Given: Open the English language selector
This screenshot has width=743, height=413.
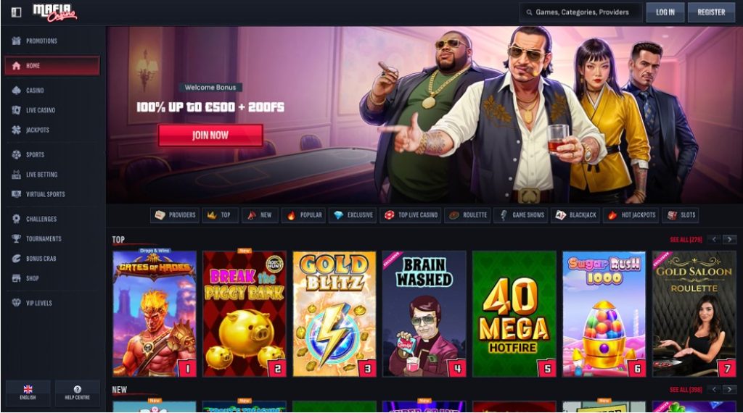Looking at the screenshot, I should [x=28, y=393].
